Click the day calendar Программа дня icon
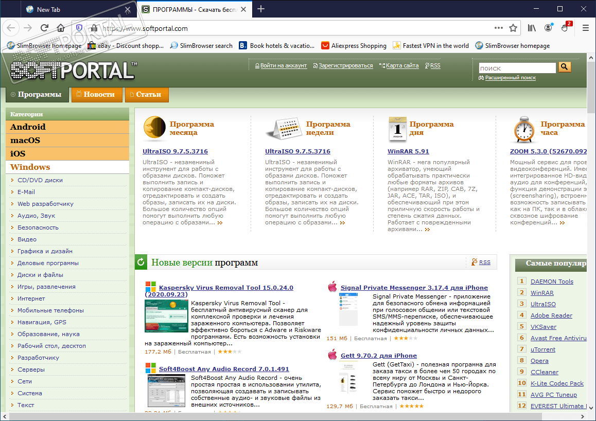 (x=397, y=129)
